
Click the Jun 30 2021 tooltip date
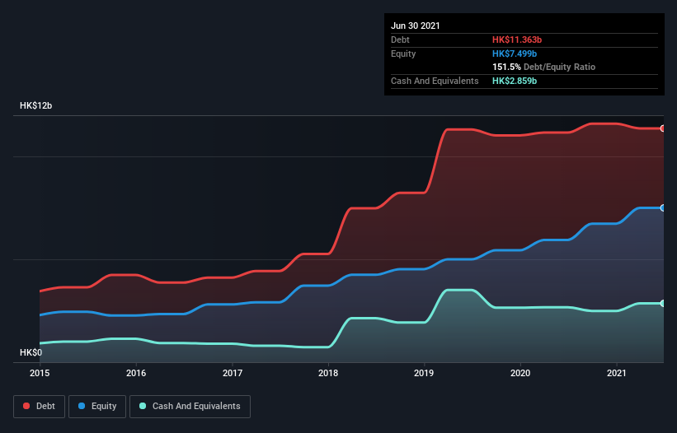pyautogui.click(x=416, y=26)
